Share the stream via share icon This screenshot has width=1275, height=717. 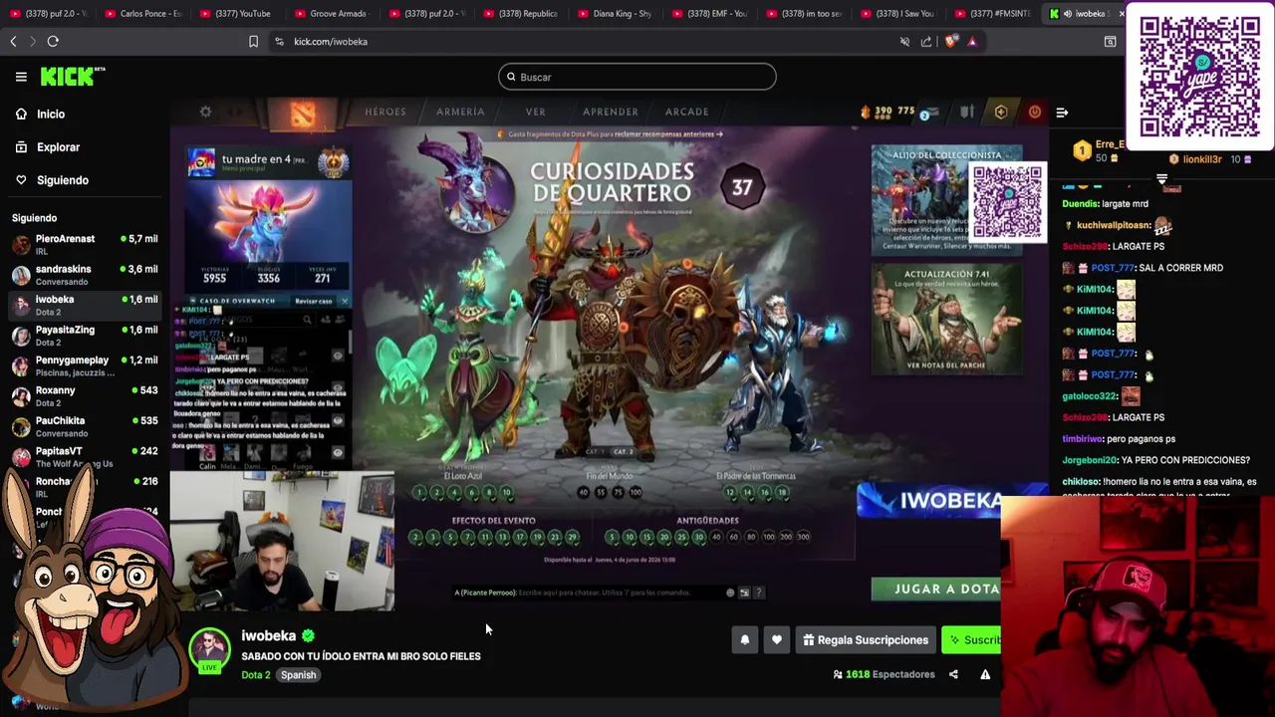[x=953, y=674]
